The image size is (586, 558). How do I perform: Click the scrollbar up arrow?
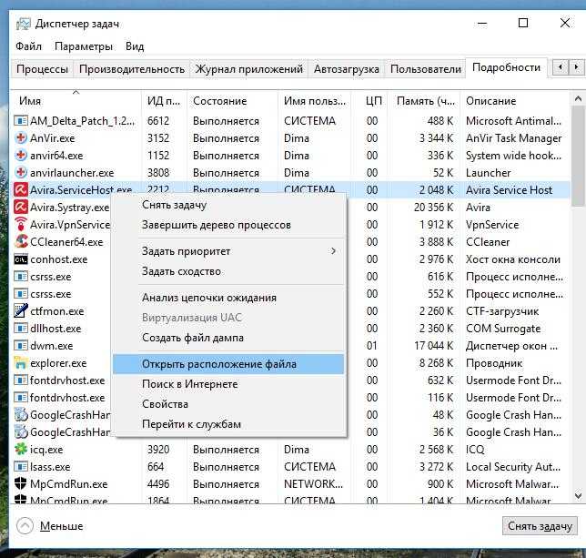coord(578,99)
